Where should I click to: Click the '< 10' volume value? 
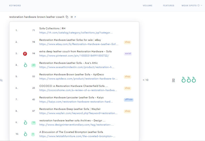146,80
